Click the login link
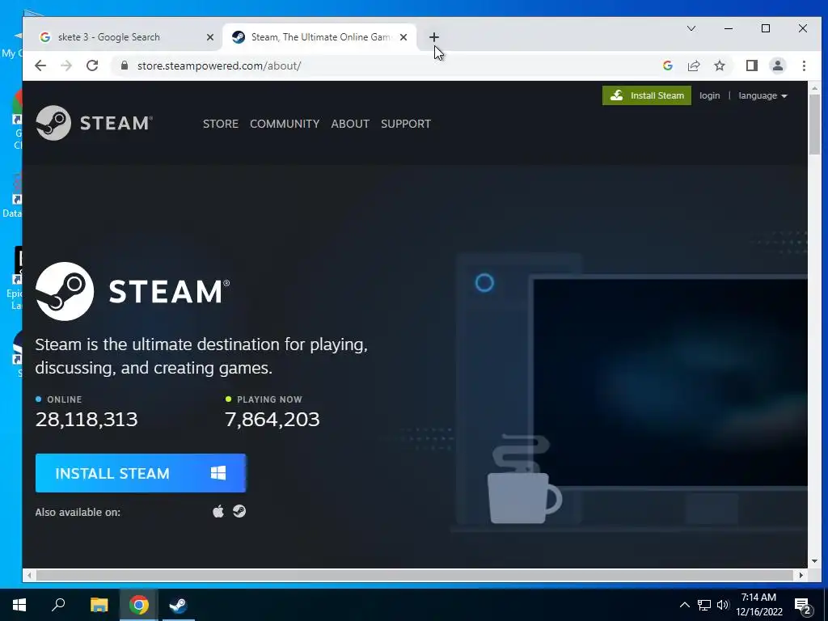 (x=709, y=95)
